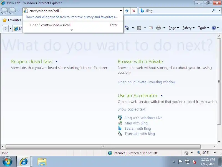Image resolution: width=222 pixels, height=167 pixels.
Task: Open Windows Explorer from the taskbar
Action: [42, 162]
